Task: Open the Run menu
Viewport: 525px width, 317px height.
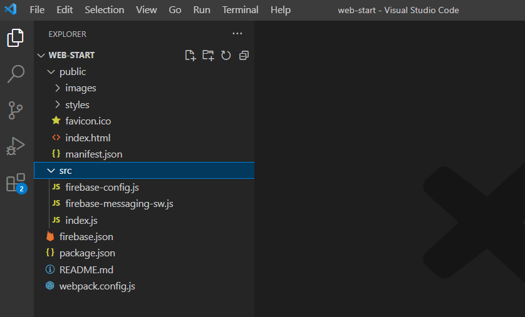Action: pyautogui.click(x=202, y=9)
